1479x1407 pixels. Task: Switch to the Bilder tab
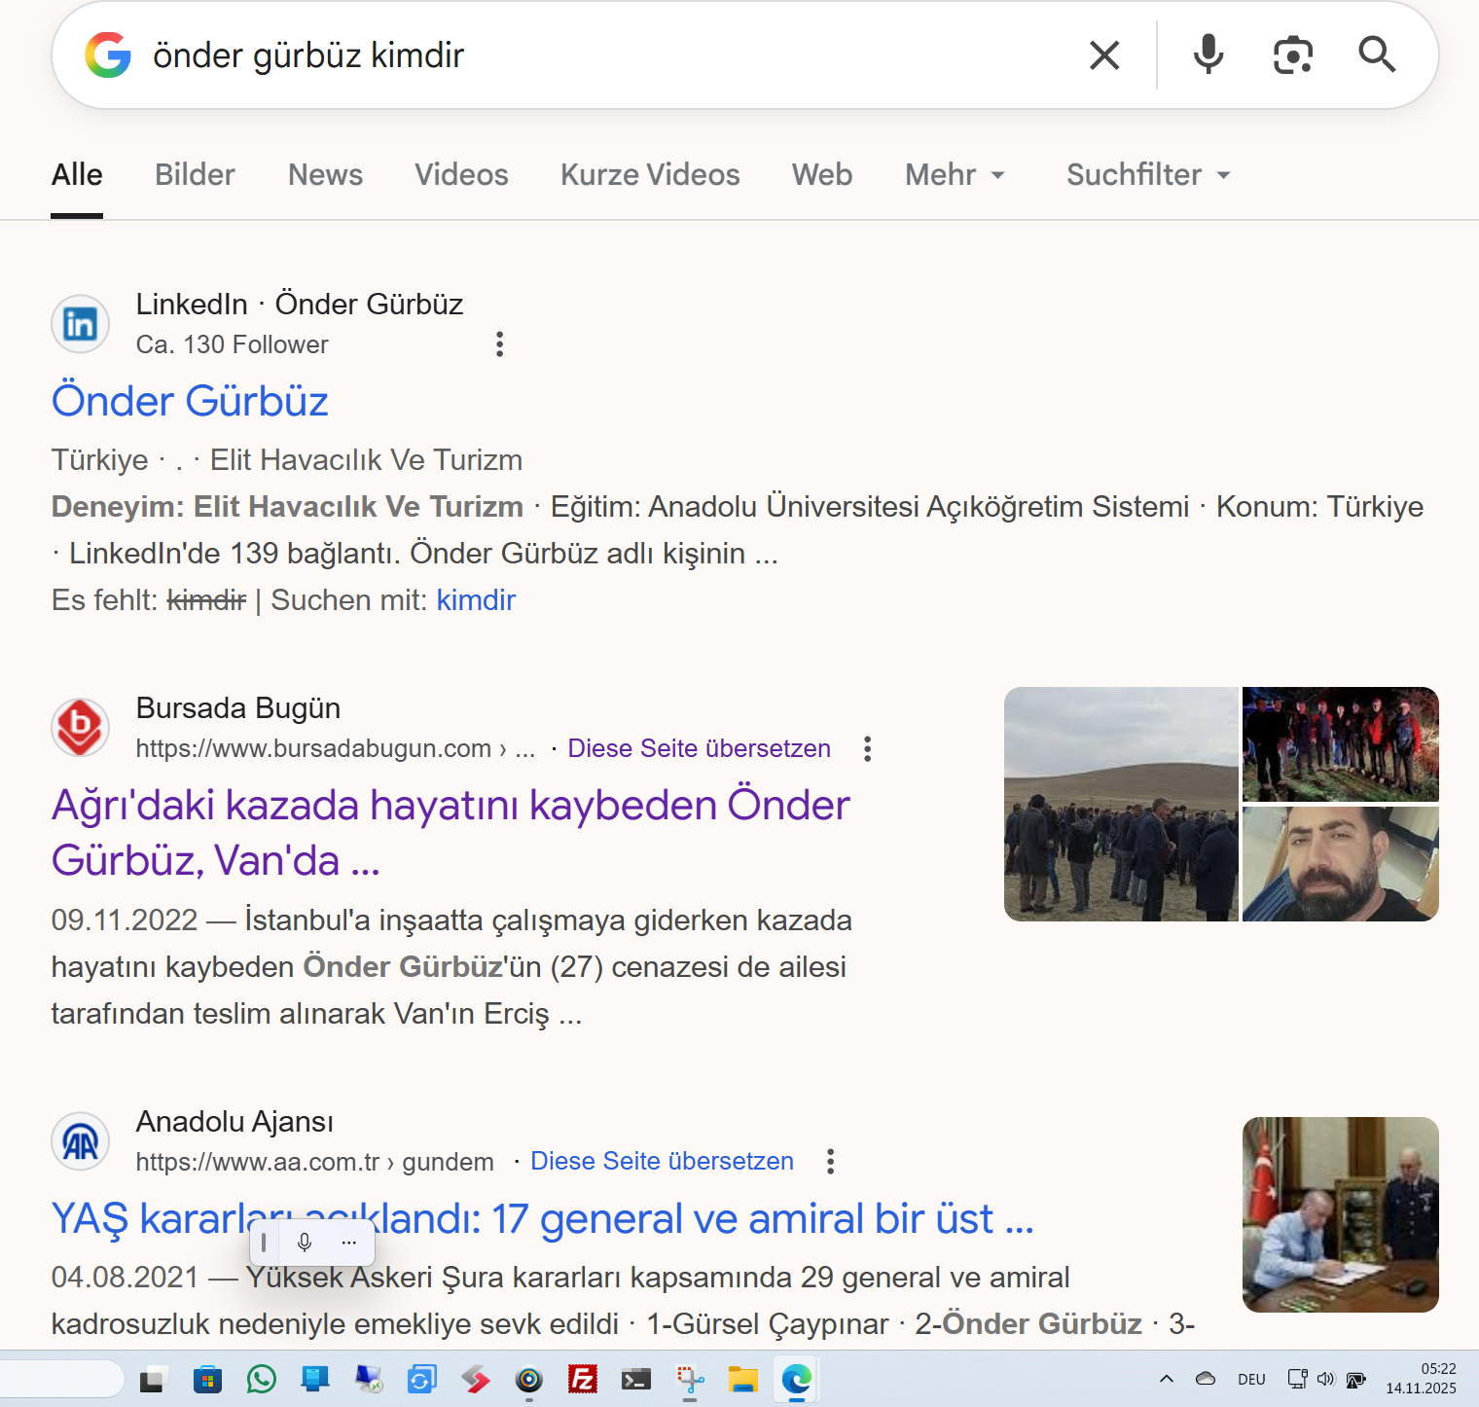tap(195, 175)
